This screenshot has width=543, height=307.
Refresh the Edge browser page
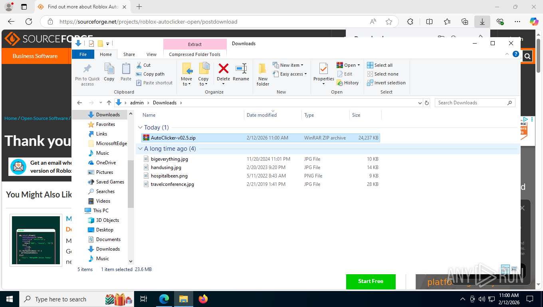29,22
